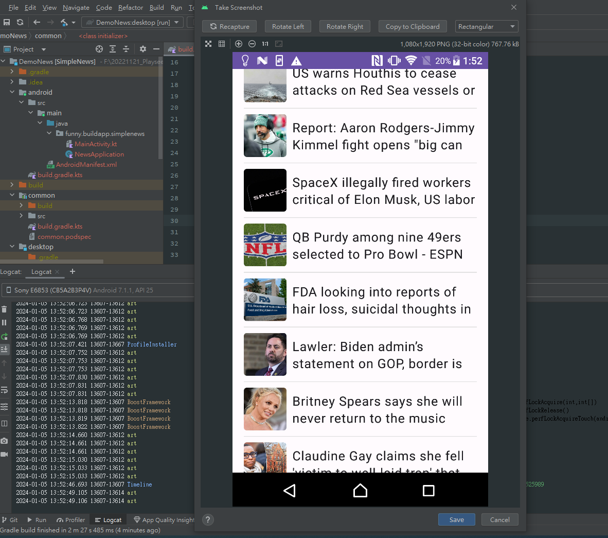Zoom out on the screenshot preview
The image size is (608, 538).
[252, 44]
